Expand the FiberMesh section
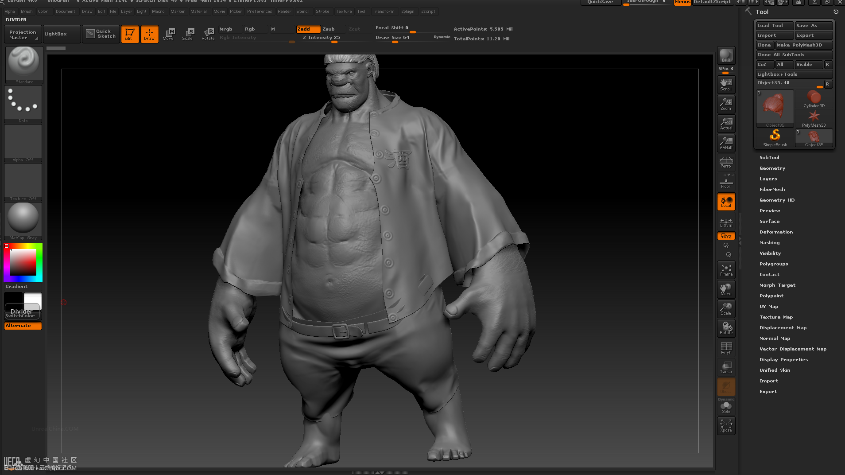Viewport: 845px width, 475px height. 772,189
